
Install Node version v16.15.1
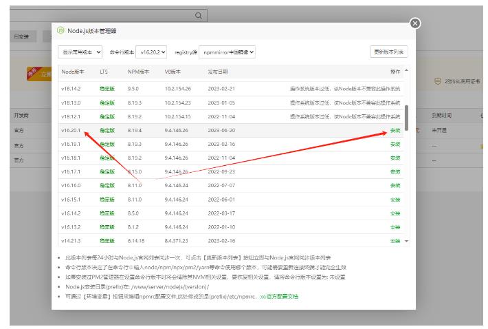point(395,200)
